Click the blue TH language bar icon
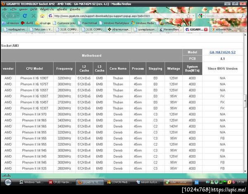The width and height of the screenshot is (248, 194). click(x=196, y=182)
